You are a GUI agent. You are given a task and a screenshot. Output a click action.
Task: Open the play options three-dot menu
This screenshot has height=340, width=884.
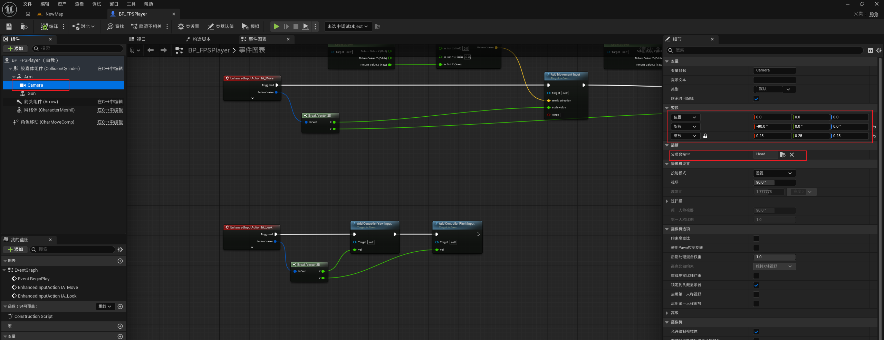click(315, 27)
